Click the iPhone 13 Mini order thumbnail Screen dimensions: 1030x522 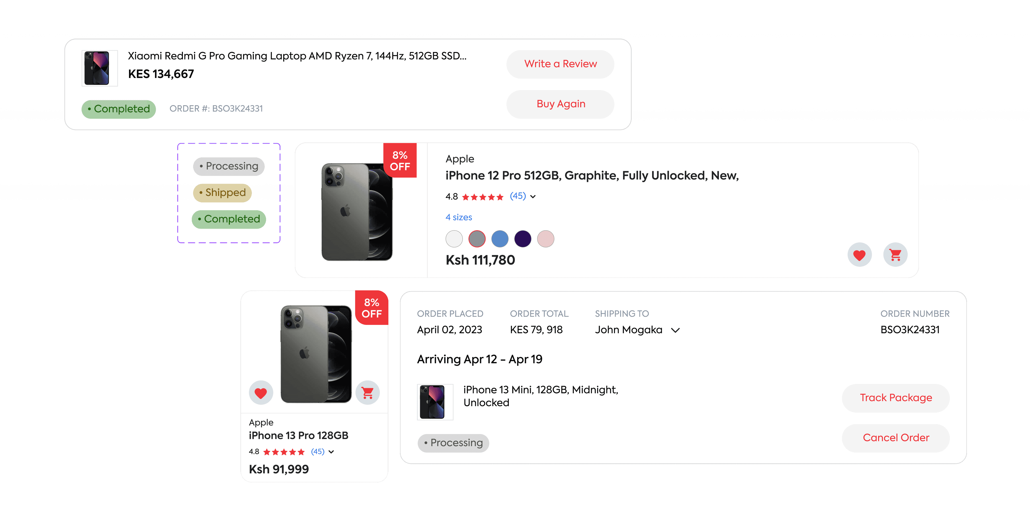point(435,402)
